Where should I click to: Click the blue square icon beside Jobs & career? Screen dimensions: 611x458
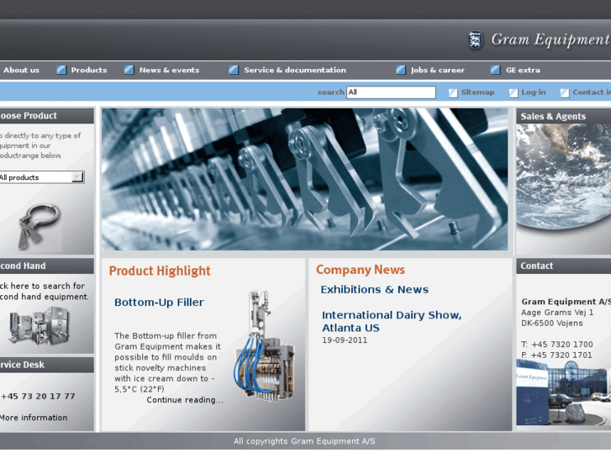tap(401, 70)
